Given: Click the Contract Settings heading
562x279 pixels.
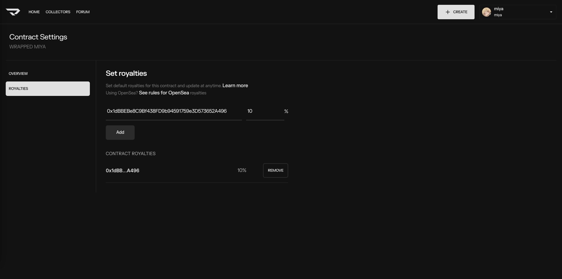Looking at the screenshot, I should point(38,37).
